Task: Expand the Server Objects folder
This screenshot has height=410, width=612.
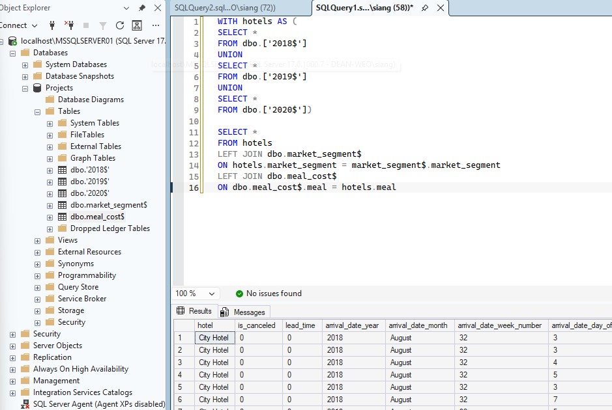Action: pos(12,346)
